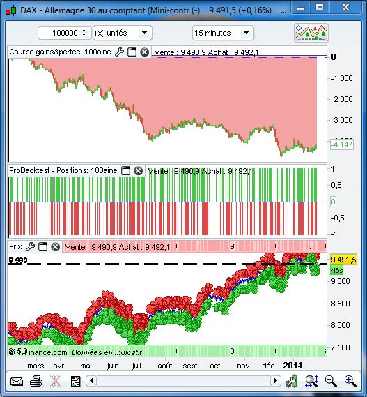
Task: Click the Prix panel title
Action: (15, 246)
